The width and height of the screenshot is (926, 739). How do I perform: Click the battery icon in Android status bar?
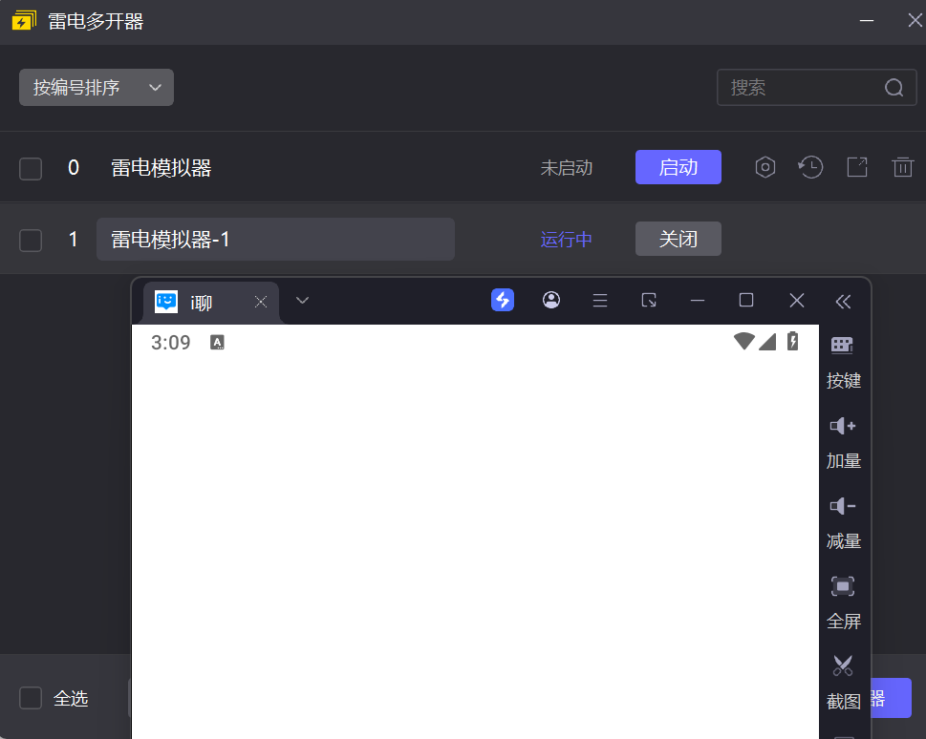[x=792, y=341]
